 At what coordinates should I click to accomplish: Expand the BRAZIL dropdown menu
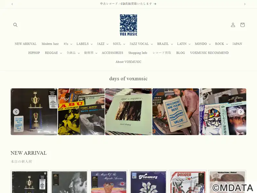165,44
